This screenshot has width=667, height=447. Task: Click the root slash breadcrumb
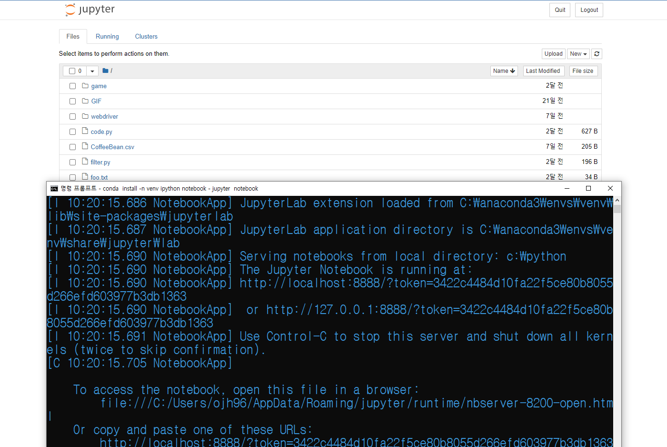click(111, 71)
